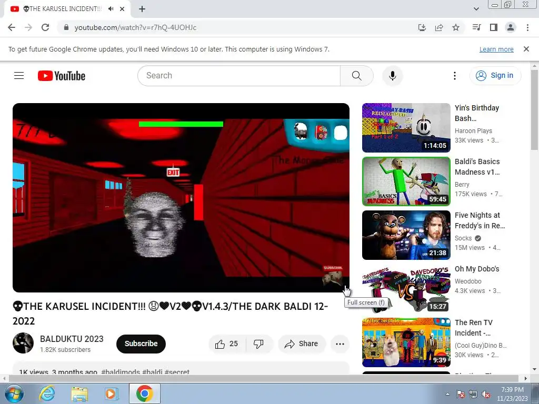Click Weodobo channel name
The width and height of the screenshot is (539, 404).
click(x=468, y=281)
